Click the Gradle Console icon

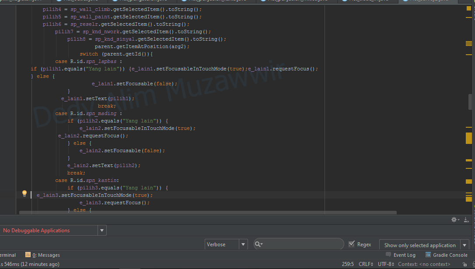[x=427, y=255]
